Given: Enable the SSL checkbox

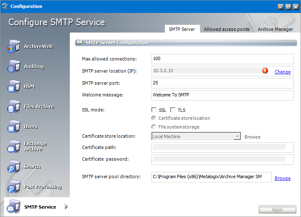Looking at the screenshot, I should pyautogui.click(x=154, y=110).
